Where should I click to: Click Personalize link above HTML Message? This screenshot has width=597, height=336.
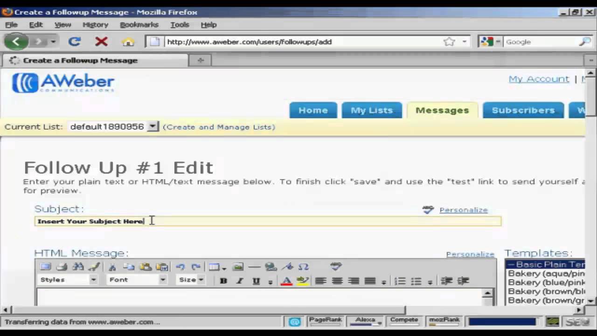click(x=470, y=254)
